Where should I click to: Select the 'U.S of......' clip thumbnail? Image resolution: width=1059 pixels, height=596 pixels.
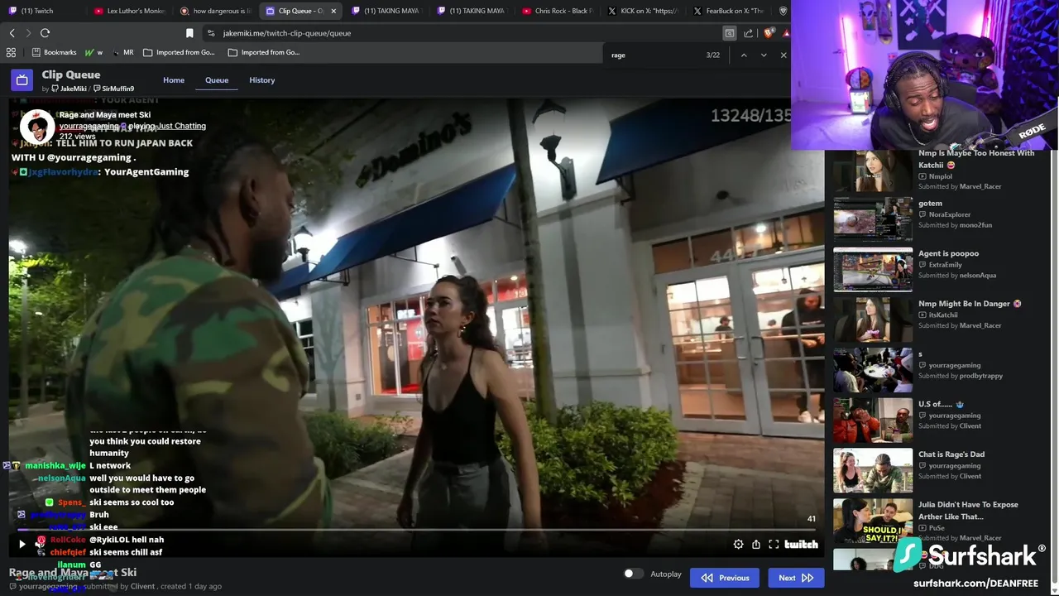pos(873,421)
